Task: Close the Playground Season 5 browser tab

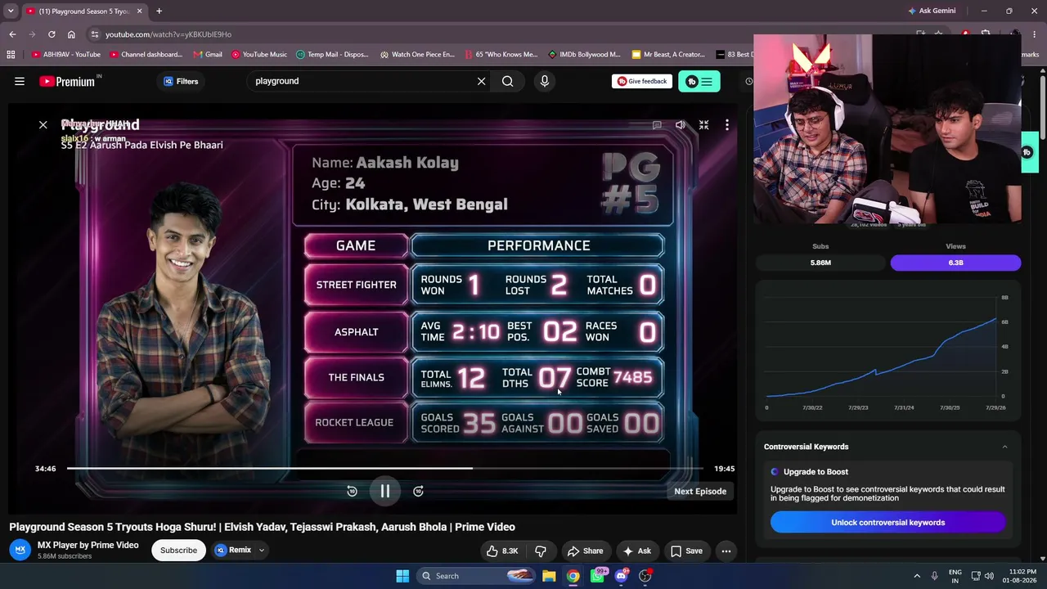Action: (139, 11)
